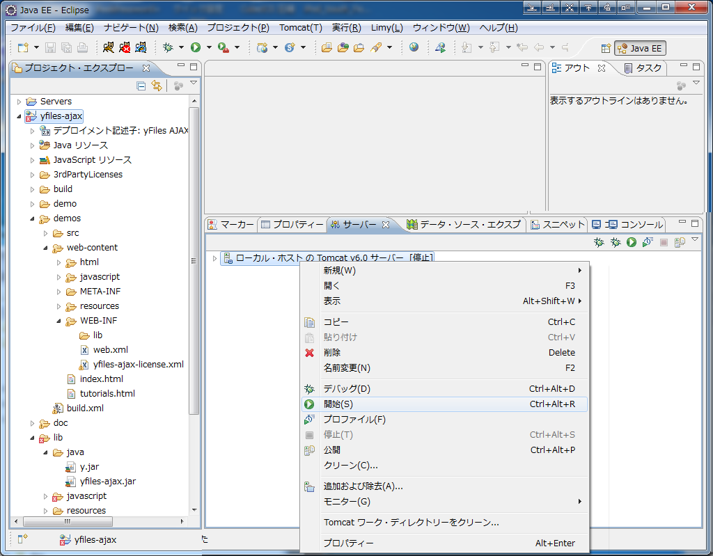Image resolution: width=713 pixels, height=556 pixels.
Task: Toggle Link with Editor in Project Explorer
Action: pyautogui.click(x=157, y=86)
